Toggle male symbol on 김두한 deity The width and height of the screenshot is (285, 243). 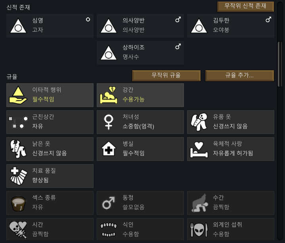[268, 19]
